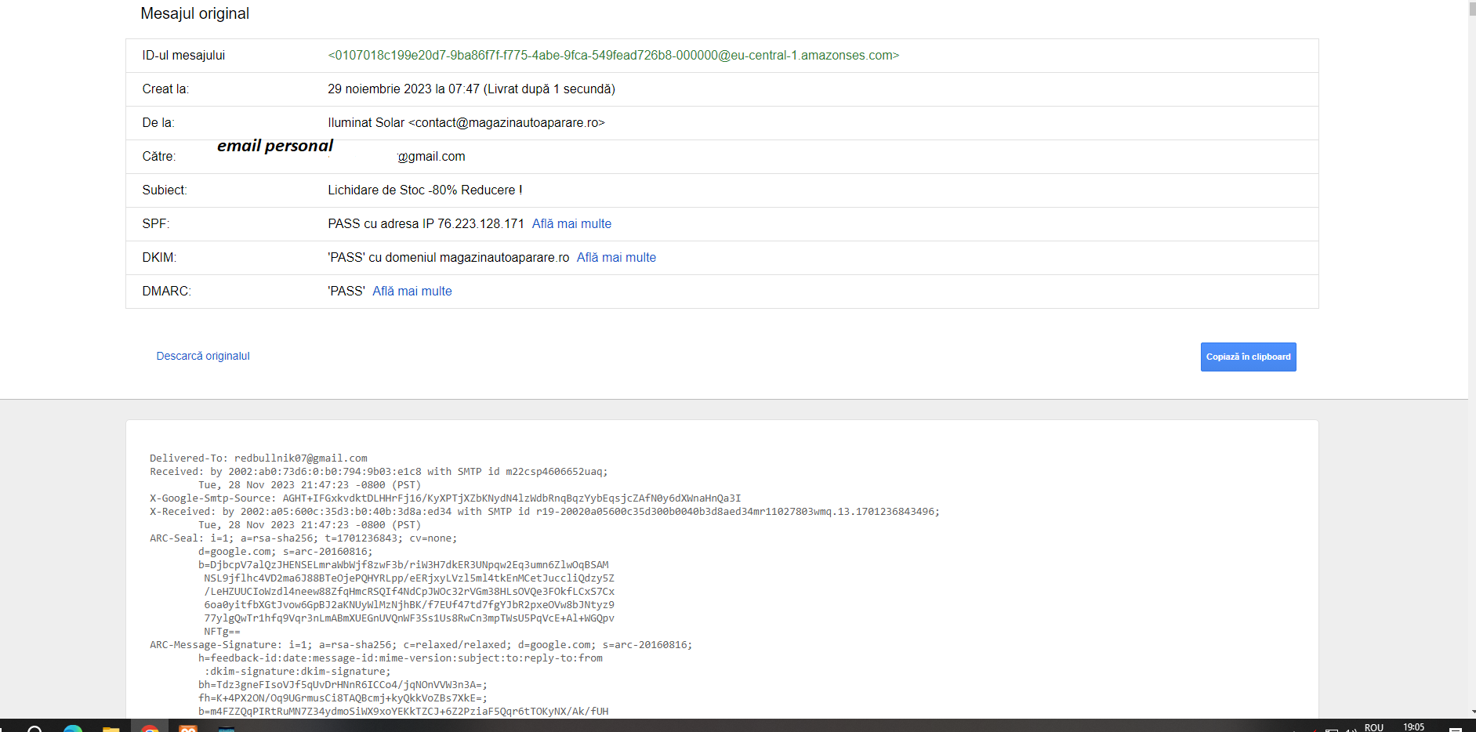Open the notification center icon
The height and width of the screenshot is (732, 1476).
click(x=1455, y=728)
